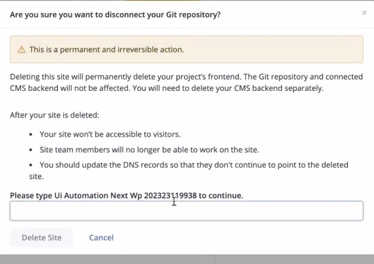Screen dimensions: 374x264
Task: Click the warning triangle icon
Action: click(21, 49)
